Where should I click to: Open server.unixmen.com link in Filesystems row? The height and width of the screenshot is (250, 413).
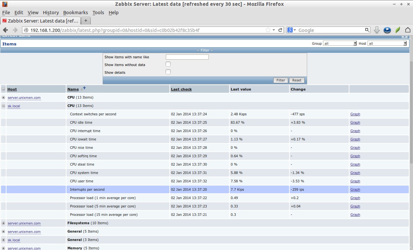point(24,223)
